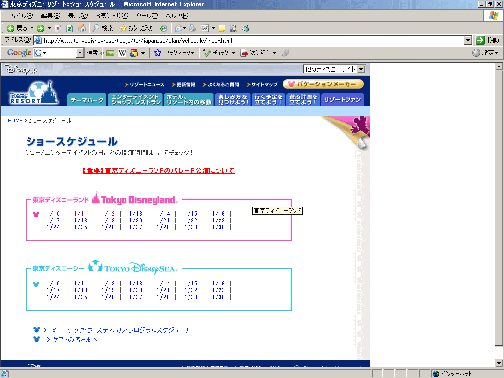Select the リゾートファン navigation tab

[x=343, y=99]
